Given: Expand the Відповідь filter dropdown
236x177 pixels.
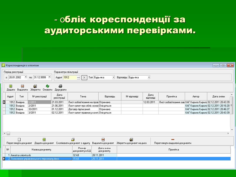Looking at the screenshot, I should click(149, 77).
